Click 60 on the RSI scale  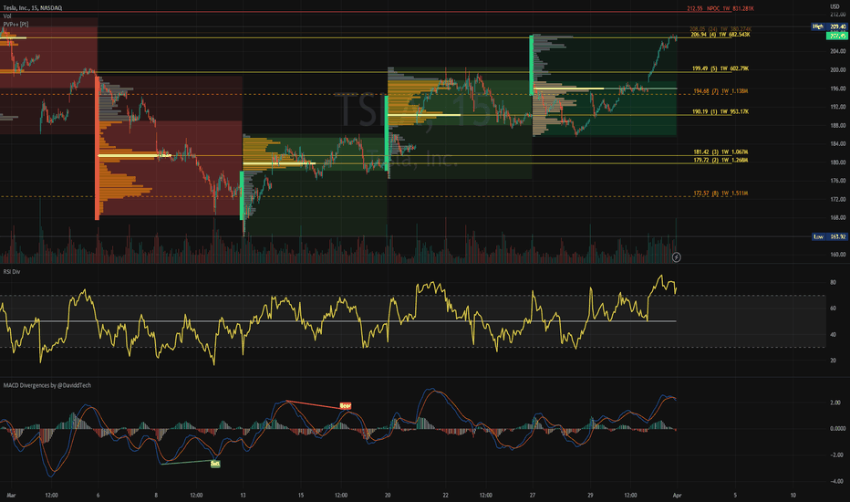(x=833, y=309)
